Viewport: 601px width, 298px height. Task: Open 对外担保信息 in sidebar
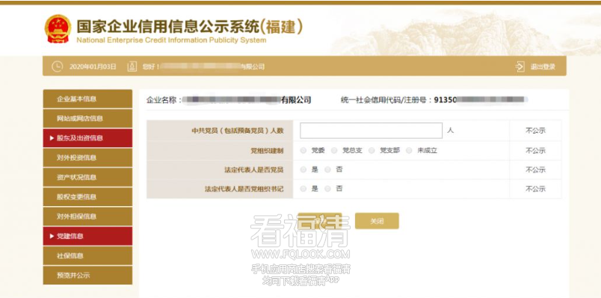click(87, 217)
